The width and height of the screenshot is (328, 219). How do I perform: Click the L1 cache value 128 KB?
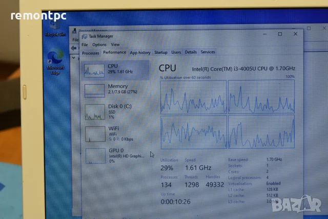pos(272,189)
